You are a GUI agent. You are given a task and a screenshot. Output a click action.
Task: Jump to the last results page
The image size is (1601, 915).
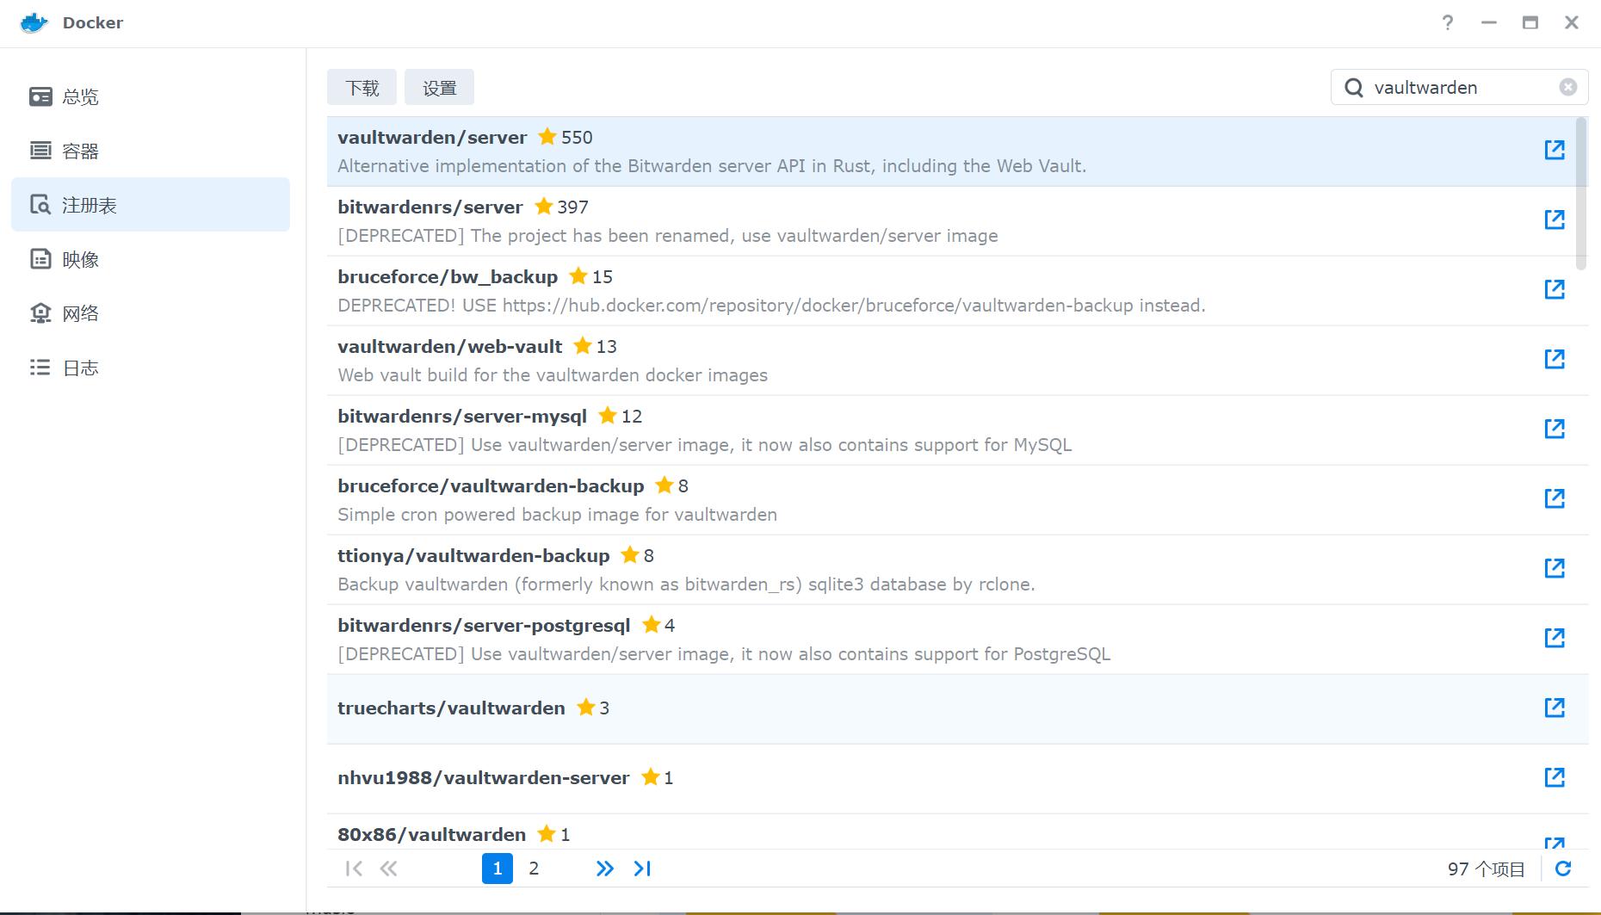[642, 869]
